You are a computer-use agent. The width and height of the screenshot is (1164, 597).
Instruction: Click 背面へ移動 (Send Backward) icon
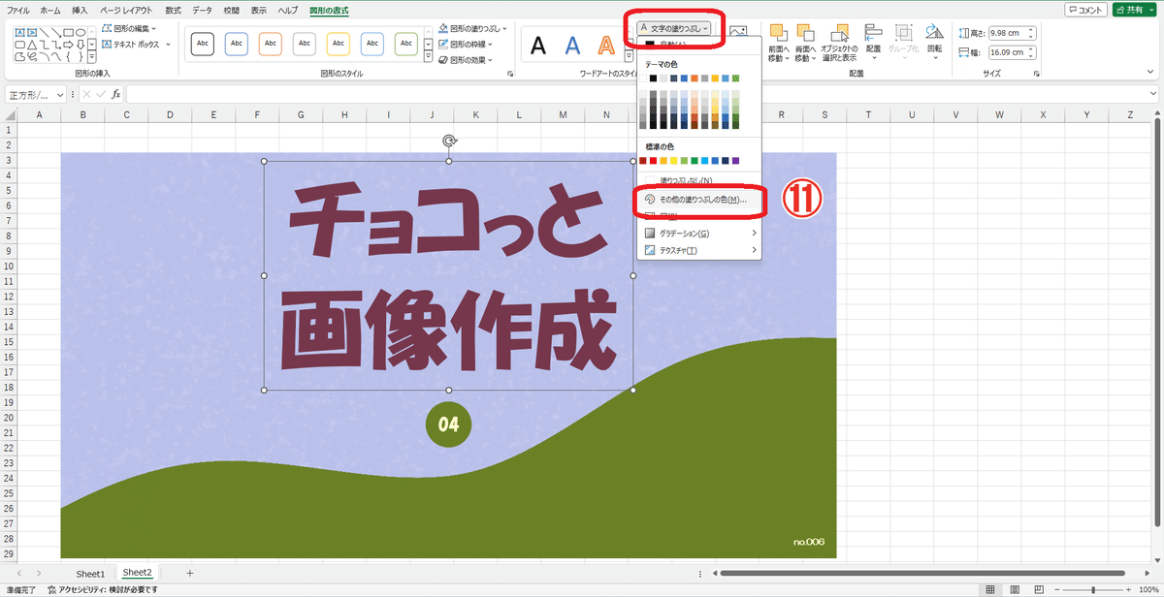804,33
